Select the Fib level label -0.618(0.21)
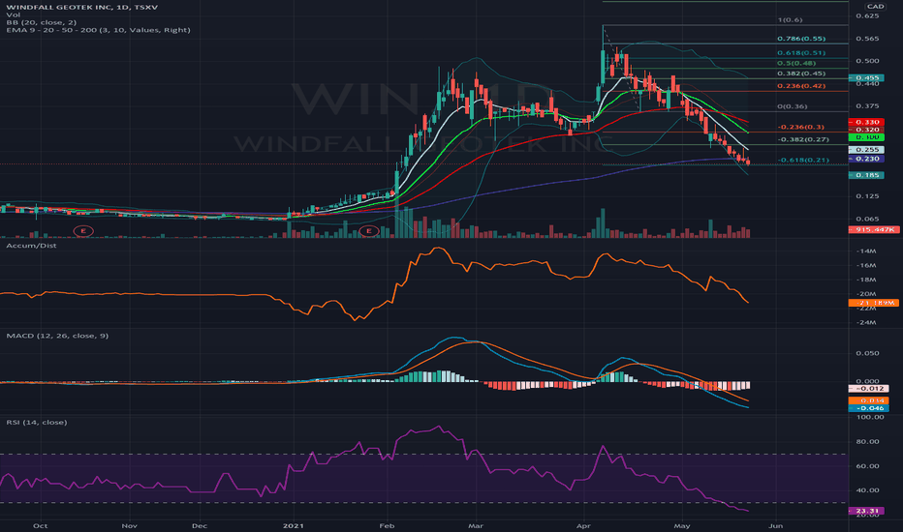This screenshot has width=903, height=532. (x=803, y=160)
